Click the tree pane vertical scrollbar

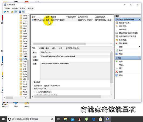pos(28,70)
